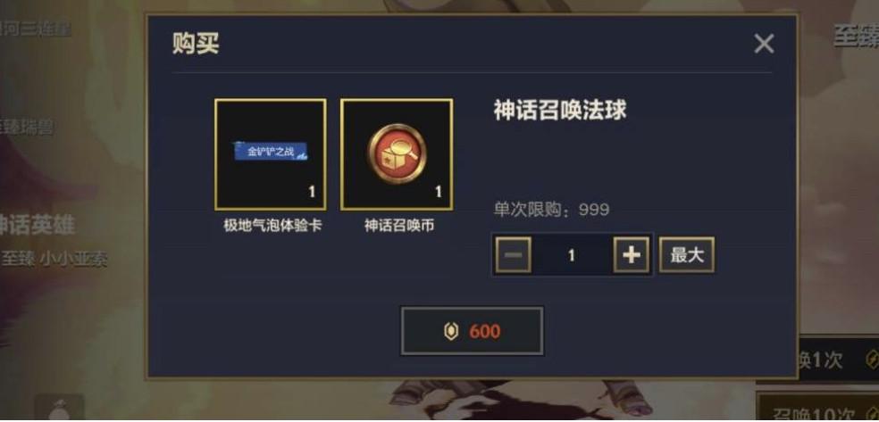Open the 极地气泡体验卡 item thumbnail
879x422 pixels.
pos(270,155)
